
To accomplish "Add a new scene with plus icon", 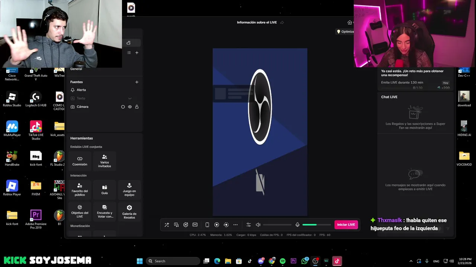I will click(137, 53).
